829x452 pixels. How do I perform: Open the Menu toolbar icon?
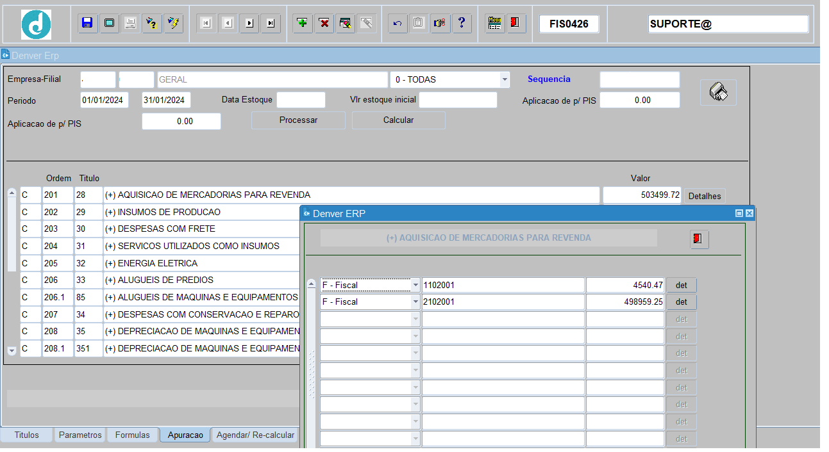pos(494,24)
